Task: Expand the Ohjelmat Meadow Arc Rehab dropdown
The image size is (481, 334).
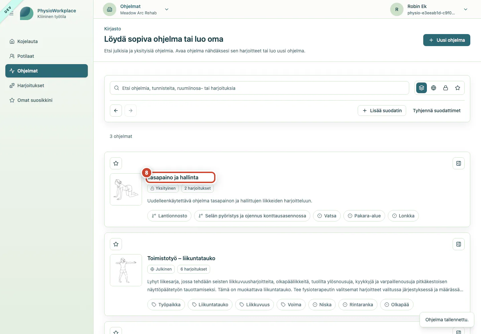Action: pos(136,9)
